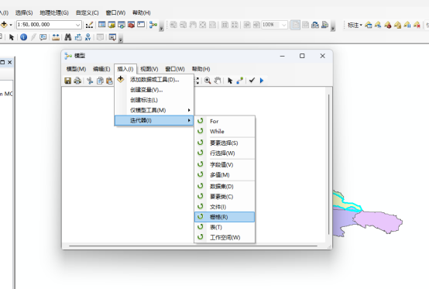Select the HTML Popup tool icon
This screenshot has width=429, height=289.
pos(43,37)
